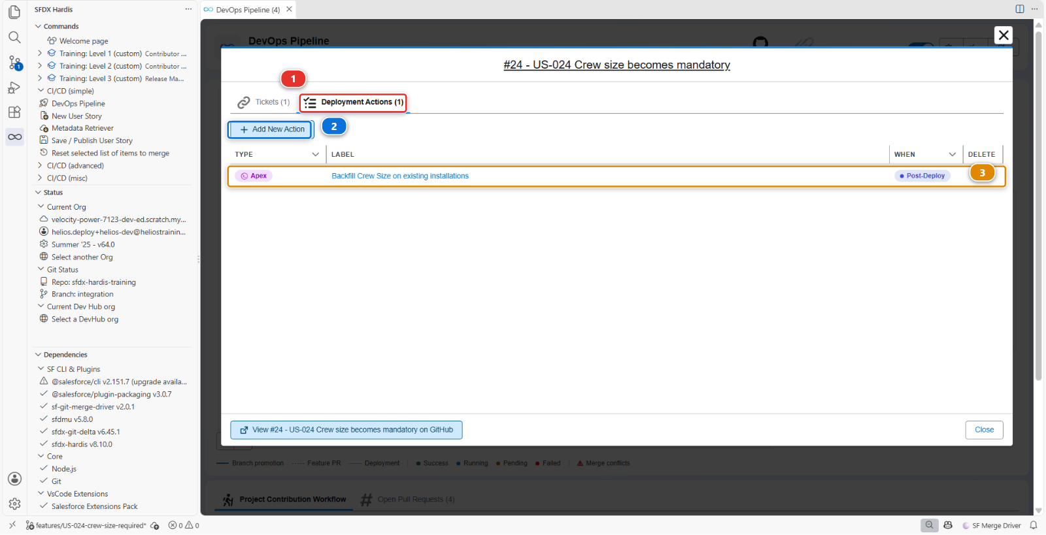Viewport: 1046px width, 535px height.
Task: Expand Training: Level 3 (custom) item
Action: 40,78
